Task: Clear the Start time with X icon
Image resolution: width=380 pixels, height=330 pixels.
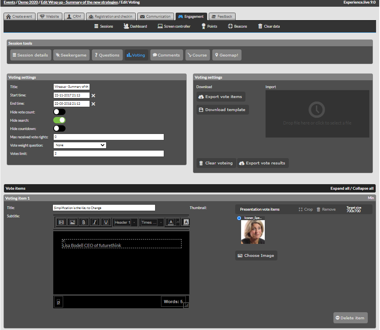Action: click(x=94, y=95)
